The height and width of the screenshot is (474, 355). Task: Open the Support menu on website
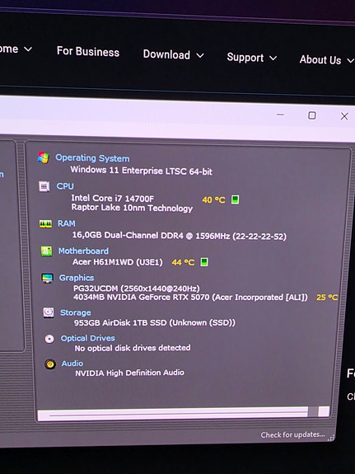point(252,58)
